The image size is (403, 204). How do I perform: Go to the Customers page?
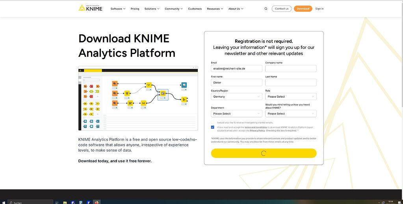pyautogui.click(x=195, y=9)
